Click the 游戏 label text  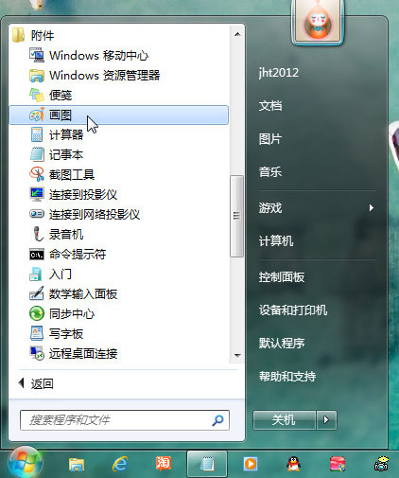coord(270,208)
